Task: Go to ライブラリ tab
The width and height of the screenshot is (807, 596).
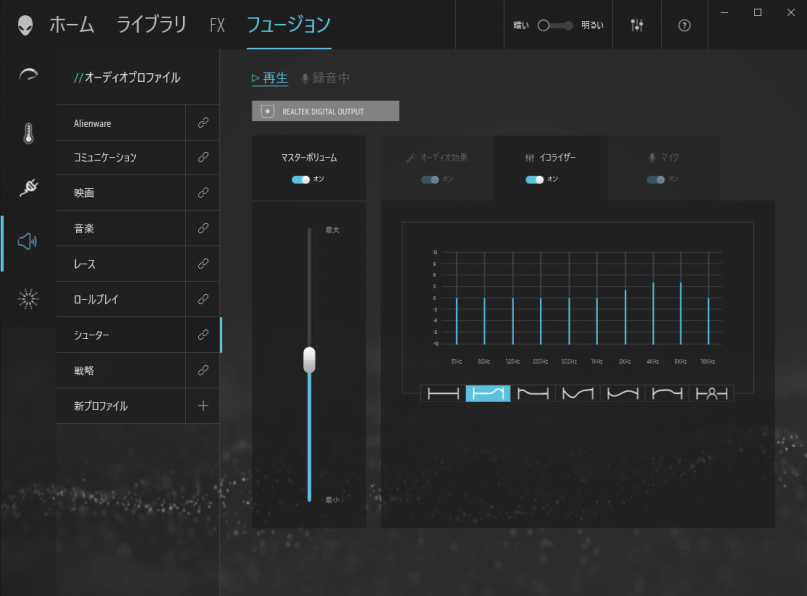Action: point(151,25)
